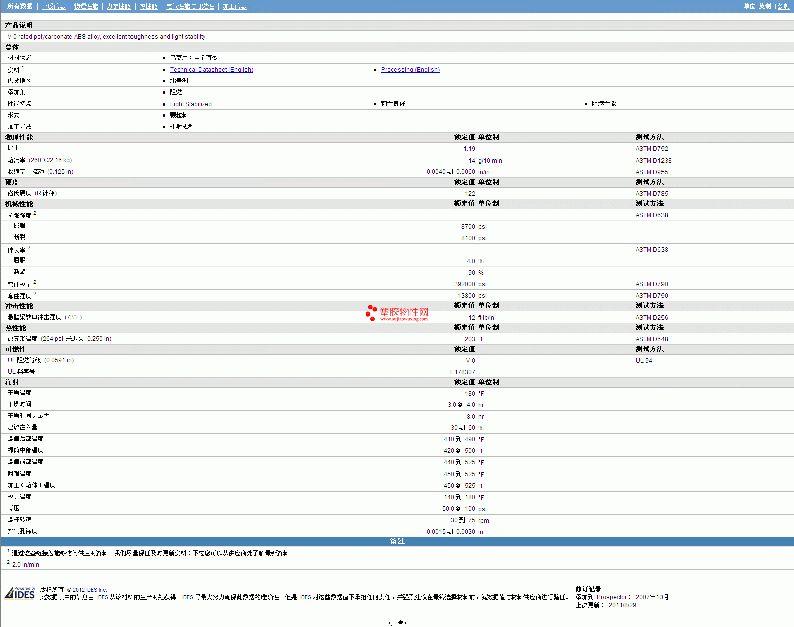Switch units to 公制
794x627 pixels.
[x=783, y=6]
